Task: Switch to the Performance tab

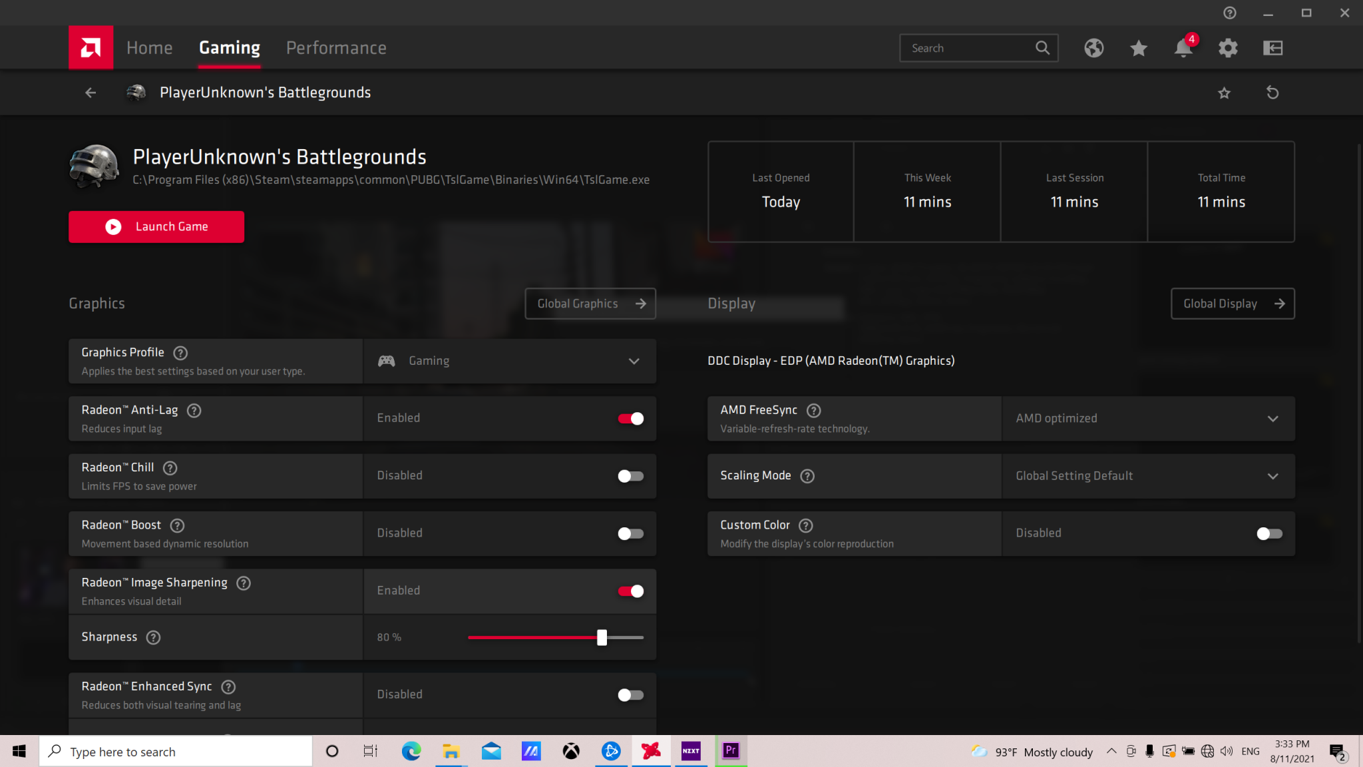Action: pyautogui.click(x=336, y=48)
